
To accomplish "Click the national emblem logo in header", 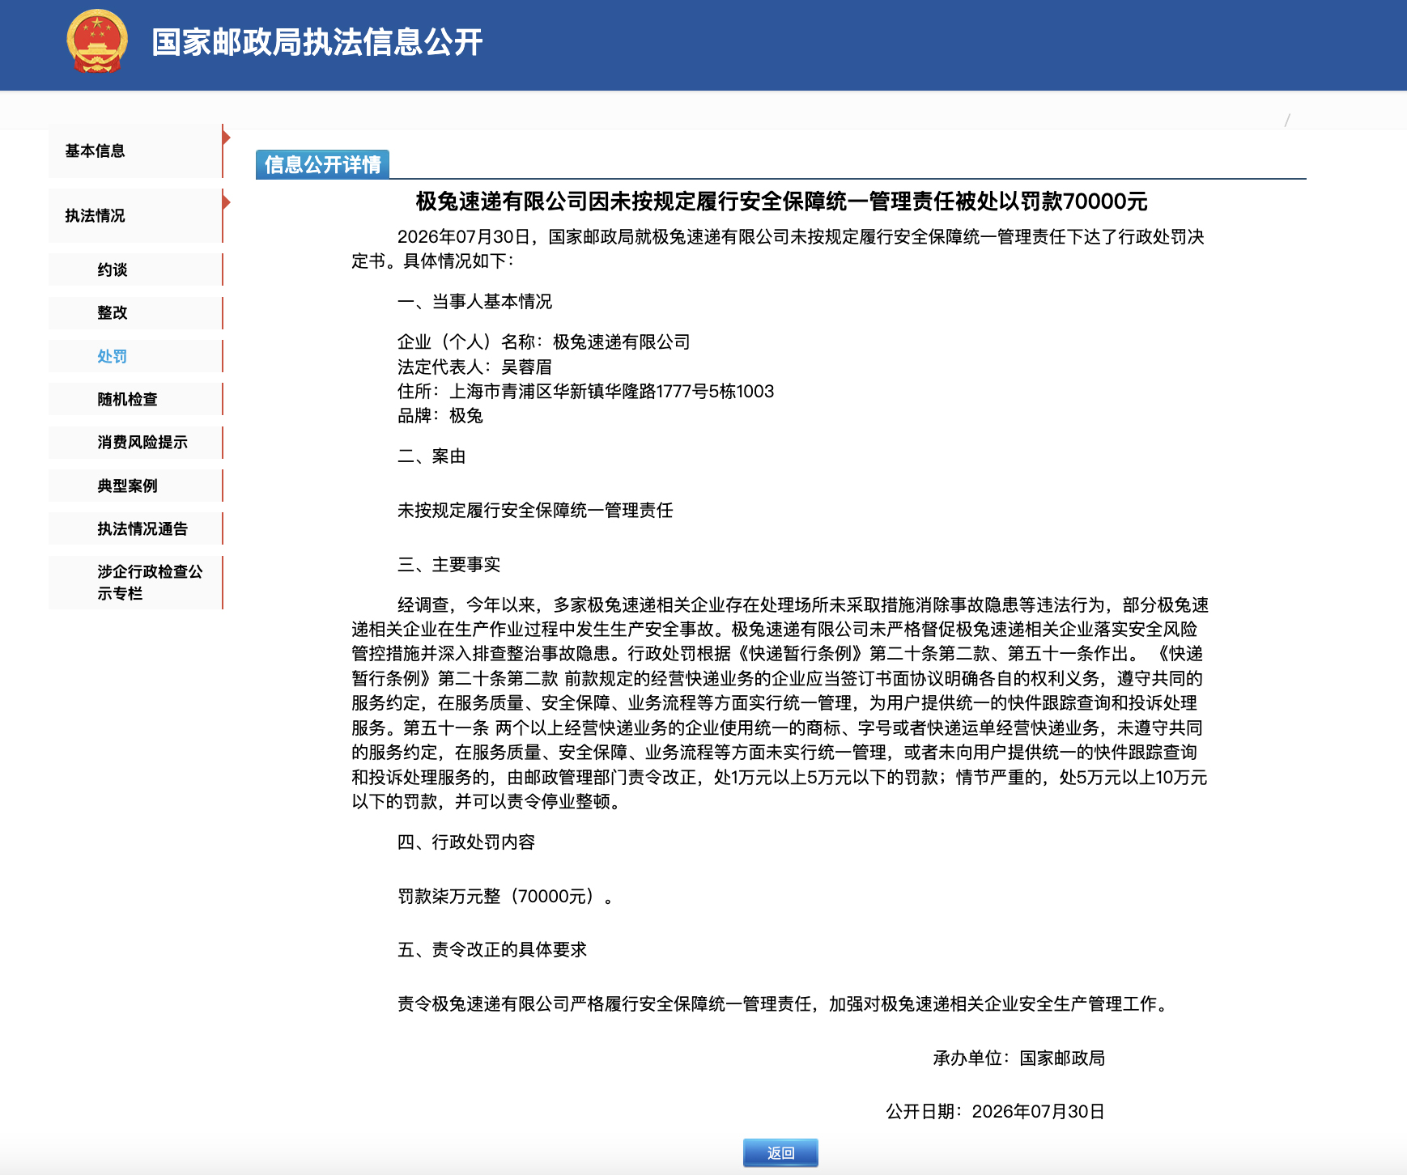I will (x=97, y=41).
